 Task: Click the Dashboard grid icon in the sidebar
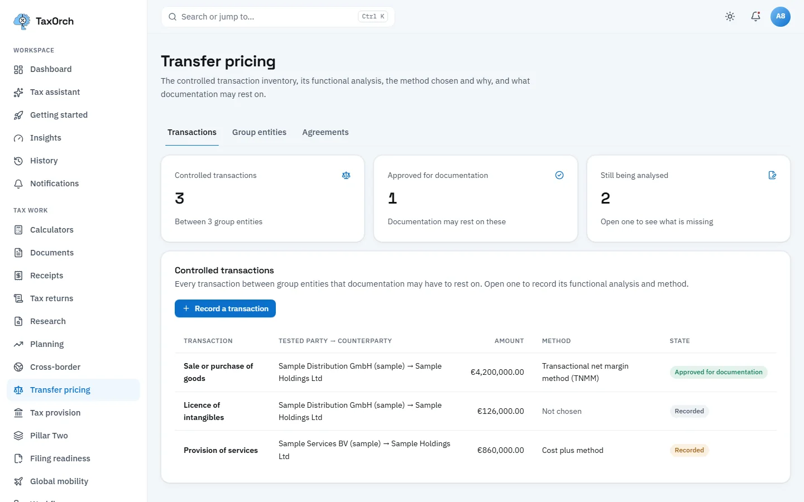point(18,70)
